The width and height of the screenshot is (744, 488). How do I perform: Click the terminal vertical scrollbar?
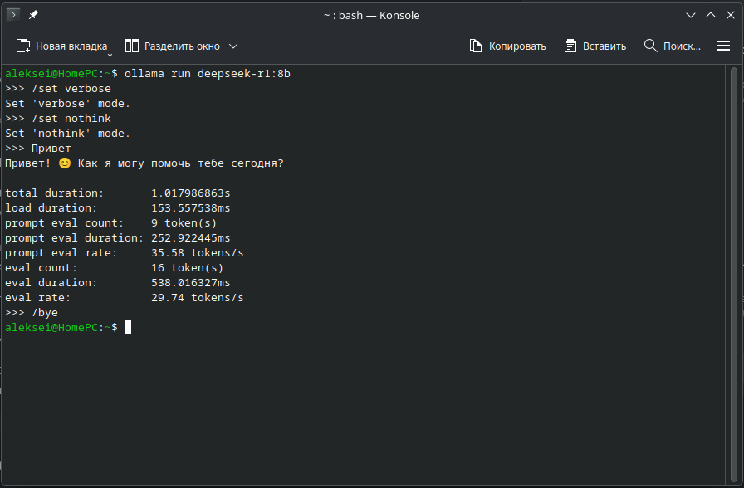coord(733,274)
